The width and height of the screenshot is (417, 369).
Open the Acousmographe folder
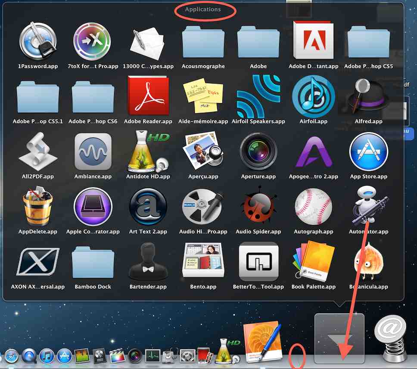203,42
